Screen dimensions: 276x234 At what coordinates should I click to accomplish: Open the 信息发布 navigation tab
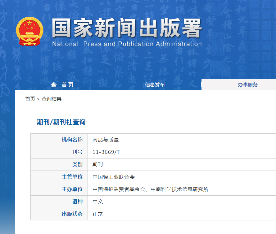(x=155, y=85)
